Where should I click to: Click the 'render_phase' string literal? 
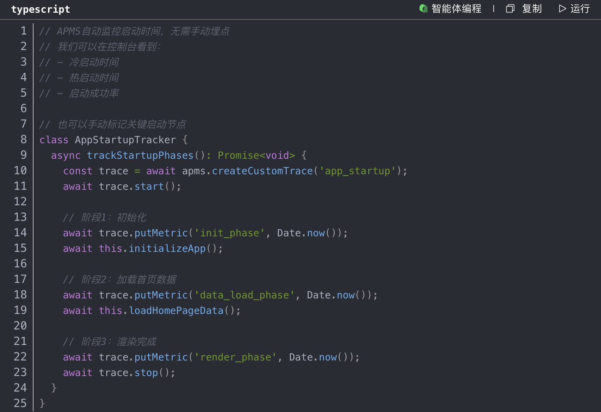235,357
